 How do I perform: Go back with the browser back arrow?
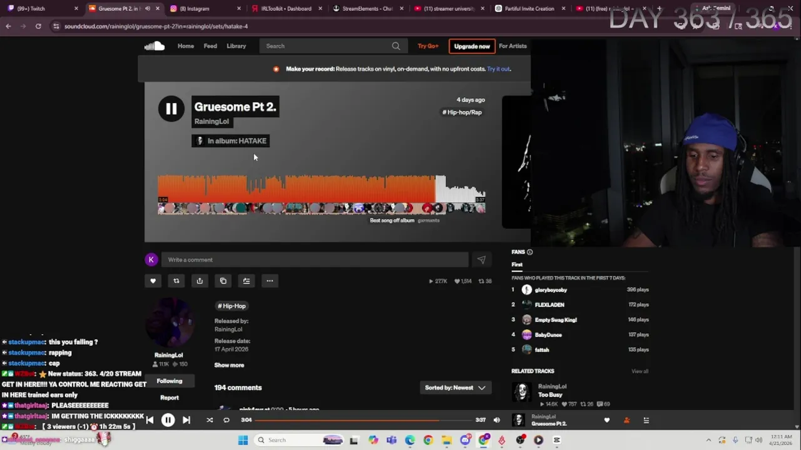point(8,26)
